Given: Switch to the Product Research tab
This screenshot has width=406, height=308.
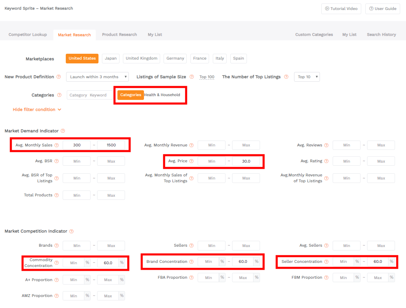Looking at the screenshot, I should pyautogui.click(x=119, y=35).
